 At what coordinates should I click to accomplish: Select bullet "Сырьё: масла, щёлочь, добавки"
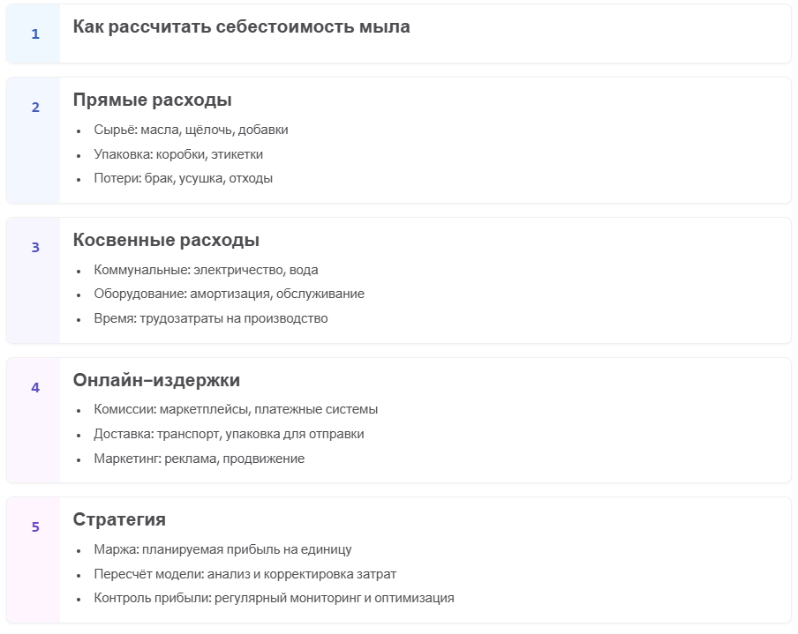coord(191,131)
